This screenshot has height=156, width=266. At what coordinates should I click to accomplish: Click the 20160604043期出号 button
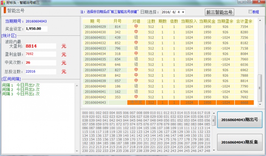239,120
